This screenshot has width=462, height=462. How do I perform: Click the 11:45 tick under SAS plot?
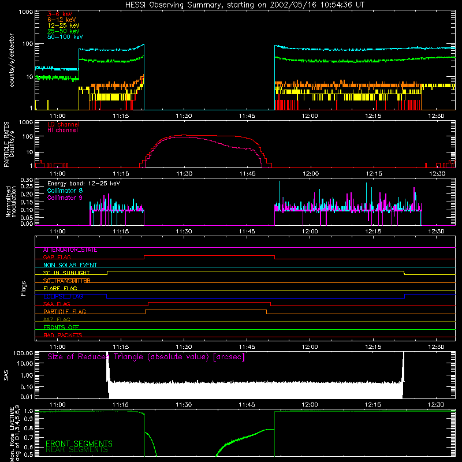coord(247,405)
